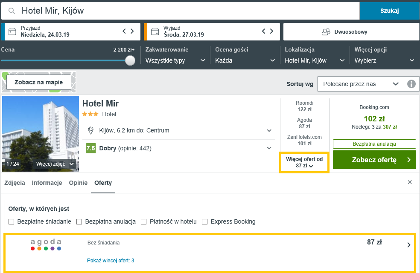Click the Hotel Mir search field
420x273 pixels.
tap(180, 11)
